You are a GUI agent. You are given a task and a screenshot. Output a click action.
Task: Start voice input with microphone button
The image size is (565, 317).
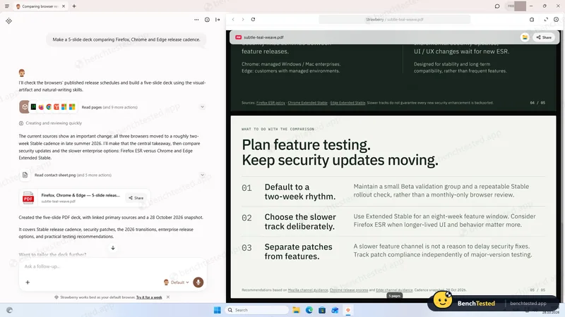[x=198, y=282]
